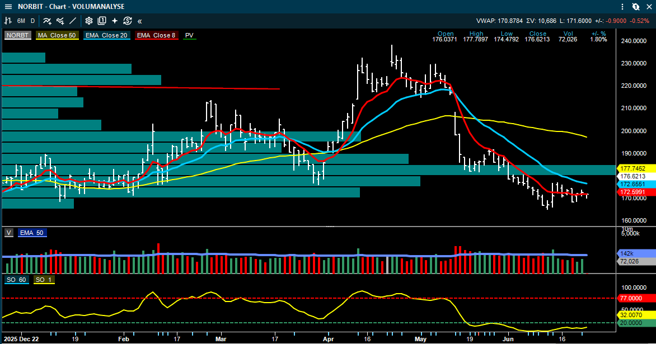Viewport: 656px width, 344px height.
Task: Click the Jun label on time axis
Action: (508, 339)
